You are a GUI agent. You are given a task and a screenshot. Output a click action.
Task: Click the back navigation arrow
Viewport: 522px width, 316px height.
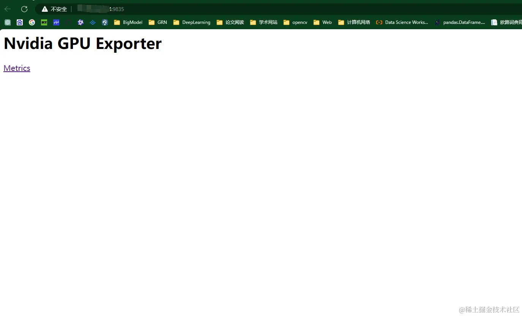(8, 9)
